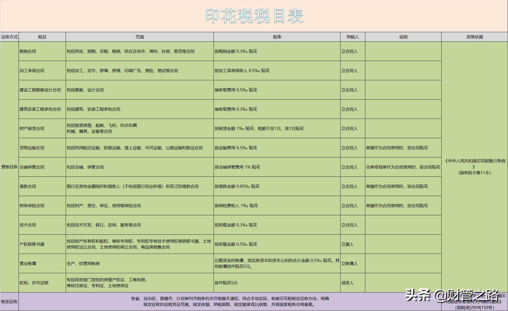Image resolution: width=508 pixels, height=311 pixels.
Task: Select the 范围 column header
Action: coord(139,37)
